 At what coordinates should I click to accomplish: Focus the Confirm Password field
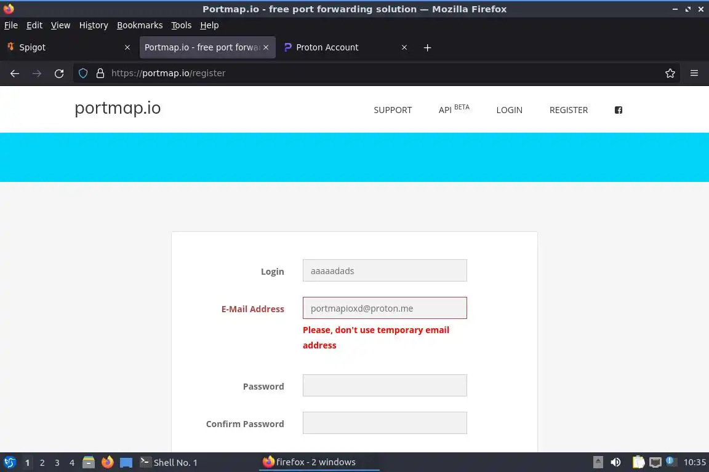[385, 423]
